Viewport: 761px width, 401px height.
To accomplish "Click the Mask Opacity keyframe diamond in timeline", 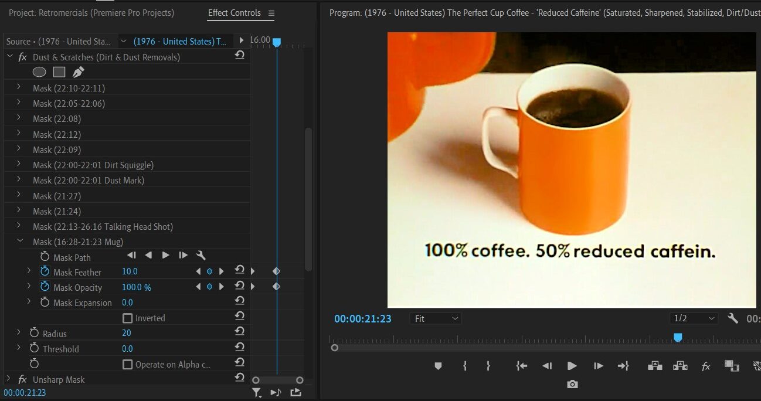I will point(277,286).
